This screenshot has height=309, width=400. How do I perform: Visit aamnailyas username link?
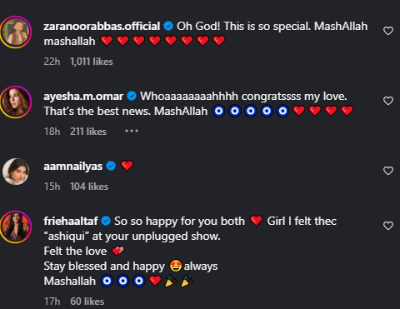click(x=73, y=167)
